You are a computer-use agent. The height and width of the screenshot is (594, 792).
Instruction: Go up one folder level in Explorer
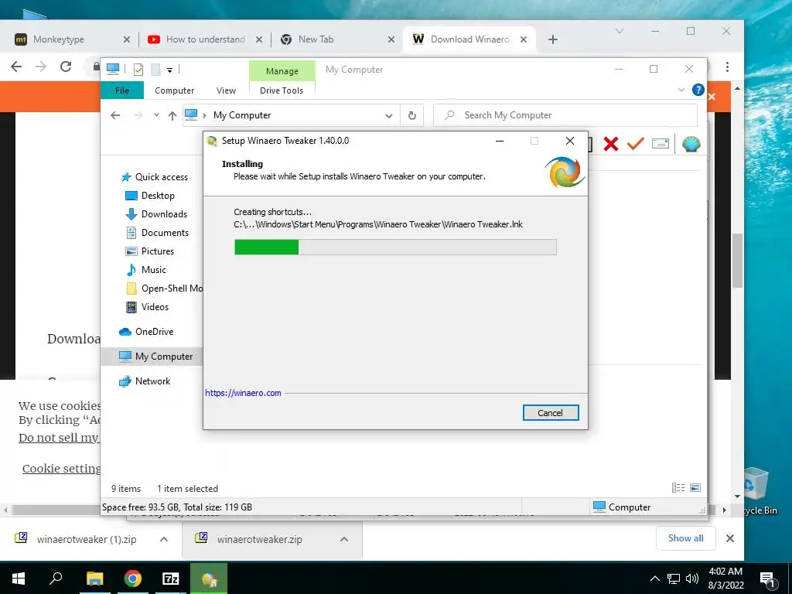click(x=172, y=116)
